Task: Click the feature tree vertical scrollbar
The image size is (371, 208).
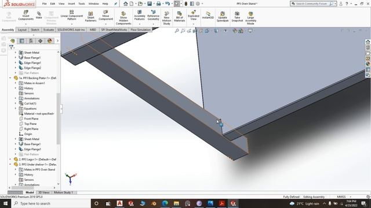Action: 58,118
